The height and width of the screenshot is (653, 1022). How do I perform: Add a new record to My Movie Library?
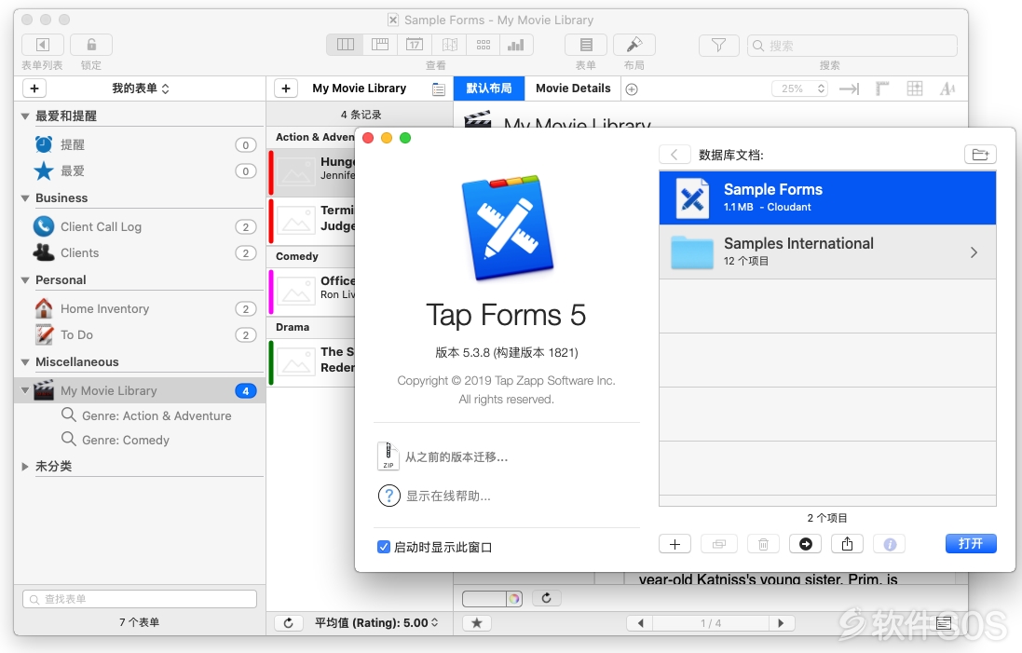[286, 88]
